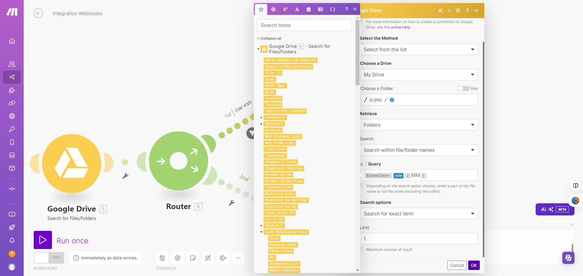
Task: Toggle the scheduling OFF switch
Action: pyautogui.click(x=49, y=258)
